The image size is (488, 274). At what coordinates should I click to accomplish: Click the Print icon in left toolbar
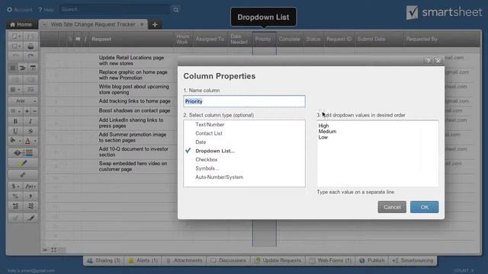tap(30, 46)
